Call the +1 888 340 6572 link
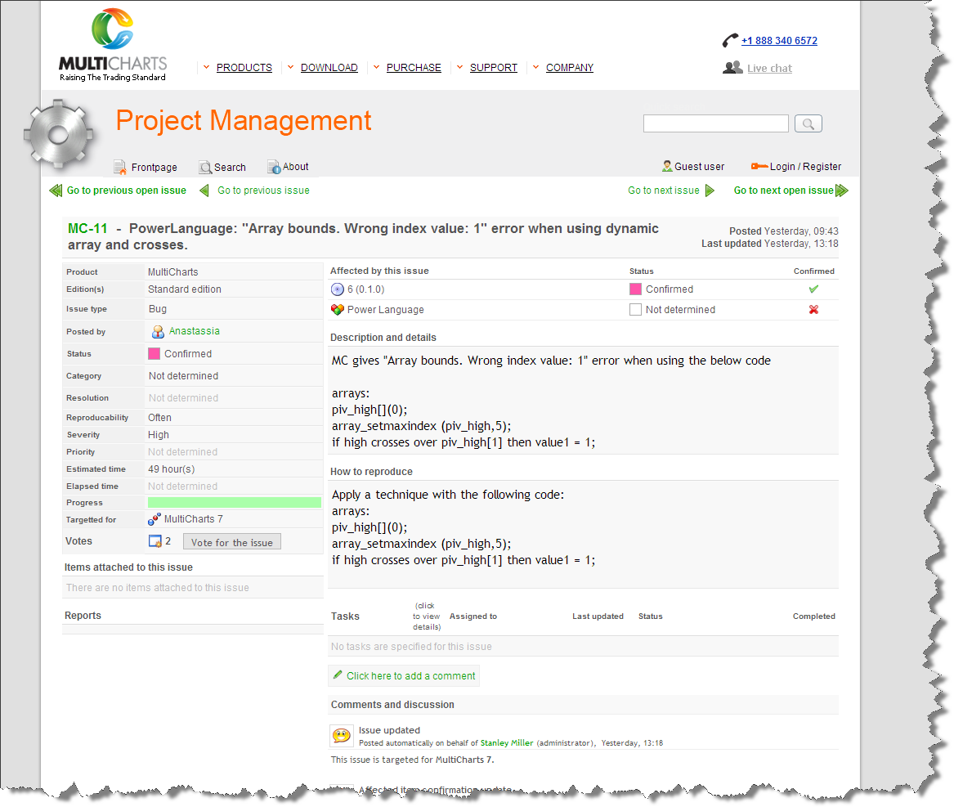Image resolution: width=954 pixels, height=807 pixels. point(779,40)
